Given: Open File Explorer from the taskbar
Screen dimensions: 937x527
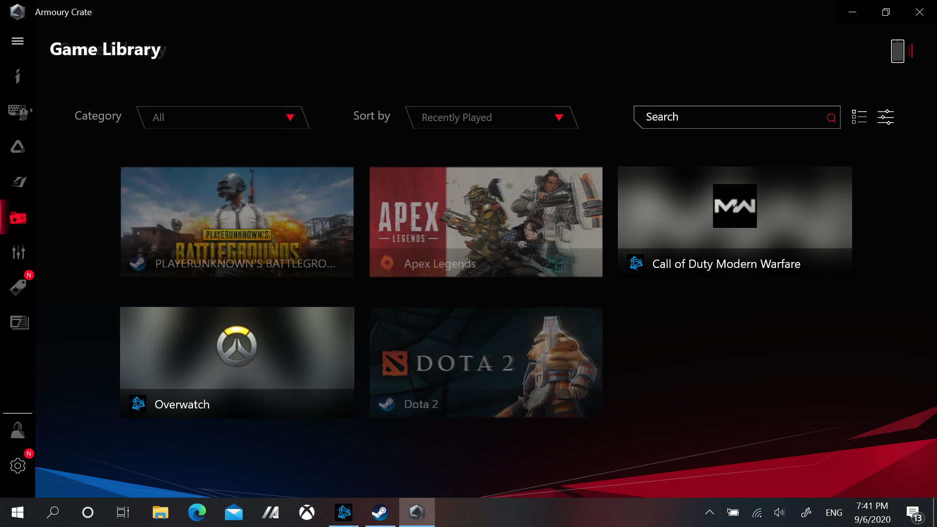Looking at the screenshot, I should [x=161, y=512].
